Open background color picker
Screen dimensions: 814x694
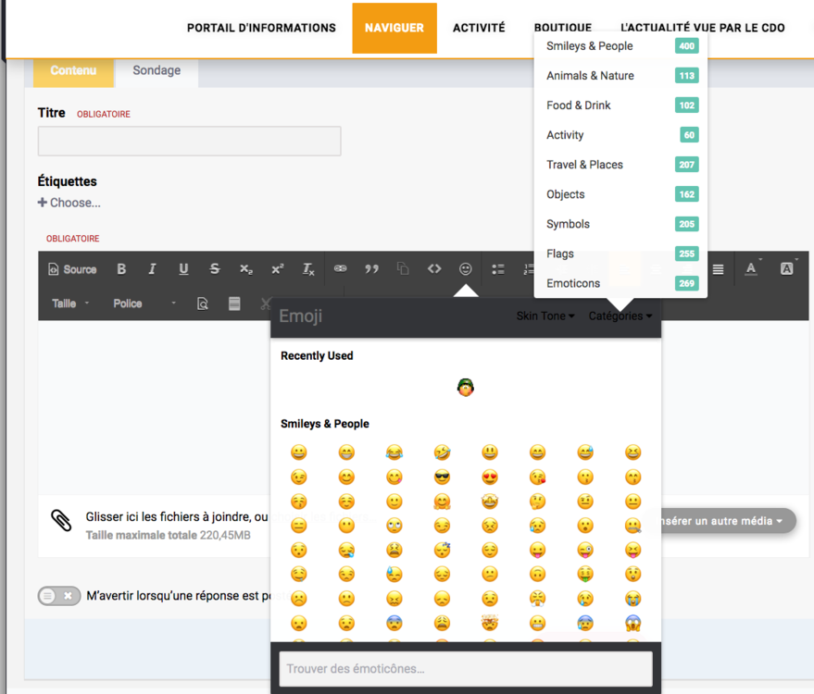tap(786, 268)
